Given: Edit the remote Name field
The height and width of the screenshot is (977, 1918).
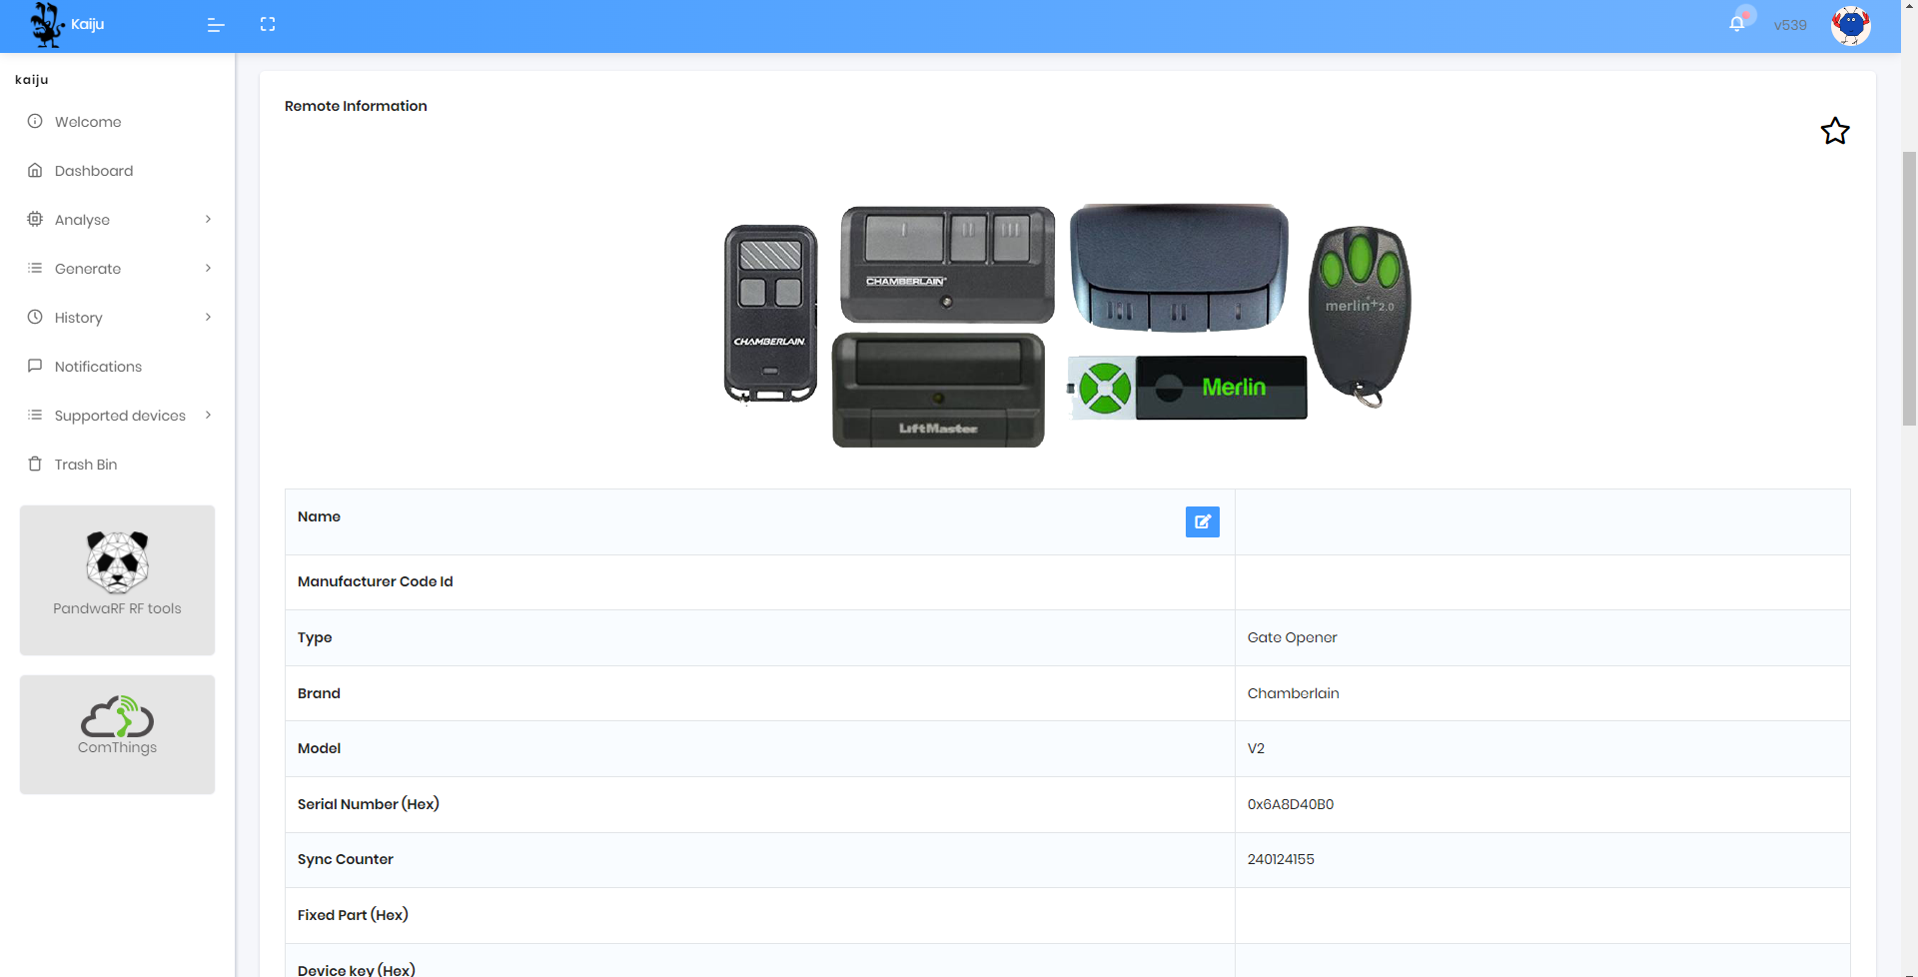Looking at the screenshot, I should tap(1203, 521).
